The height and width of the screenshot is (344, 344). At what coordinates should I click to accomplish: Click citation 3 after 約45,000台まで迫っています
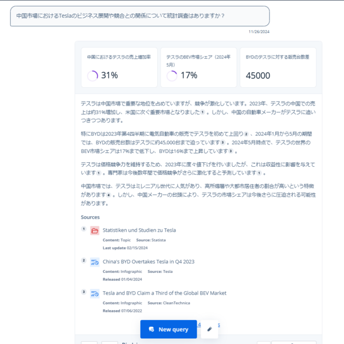(222, 142)
